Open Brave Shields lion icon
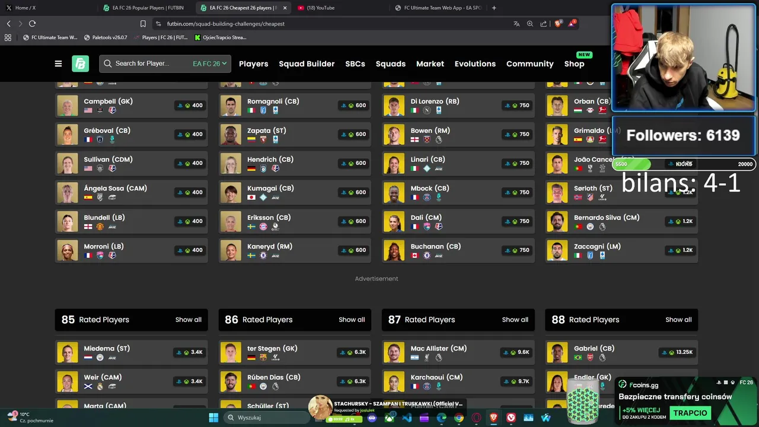759x427 pixels. pyautogui.click(x=558, y=24)
